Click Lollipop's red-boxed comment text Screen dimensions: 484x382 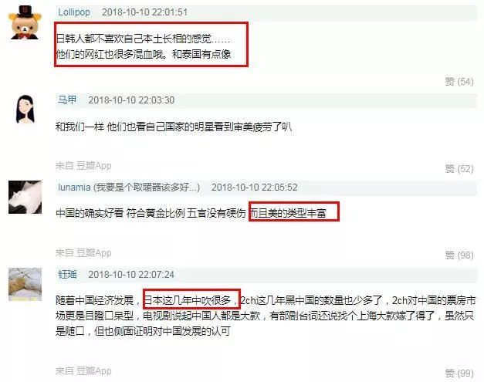[x=144, y=46]
